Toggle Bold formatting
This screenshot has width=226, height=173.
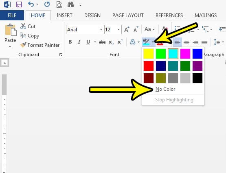[70, 42]
